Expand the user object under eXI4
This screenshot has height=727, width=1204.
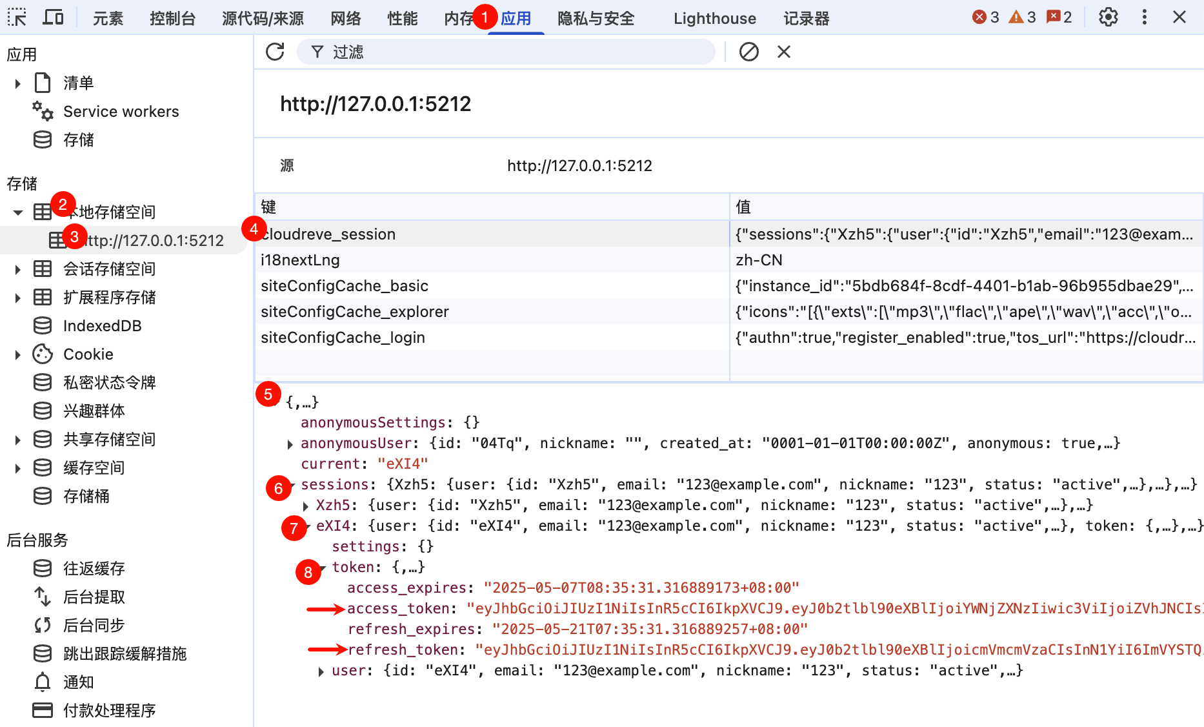tap(321, 671)
